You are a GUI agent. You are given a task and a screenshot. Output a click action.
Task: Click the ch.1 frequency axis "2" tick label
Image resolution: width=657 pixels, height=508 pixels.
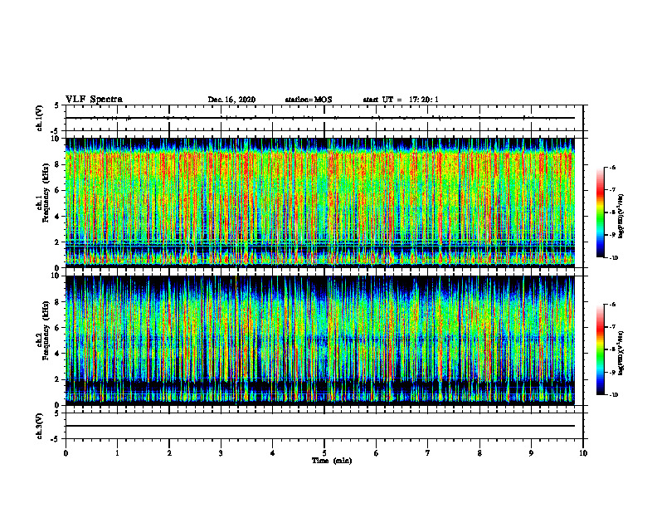[59, 242]
